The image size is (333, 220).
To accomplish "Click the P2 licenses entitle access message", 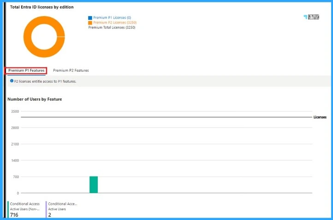I will pos(45,81).
